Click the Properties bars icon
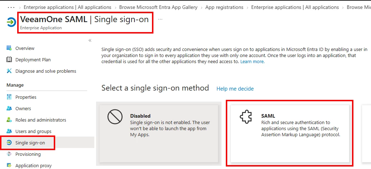This screenshot has height=169, width=371. point(9,97)
